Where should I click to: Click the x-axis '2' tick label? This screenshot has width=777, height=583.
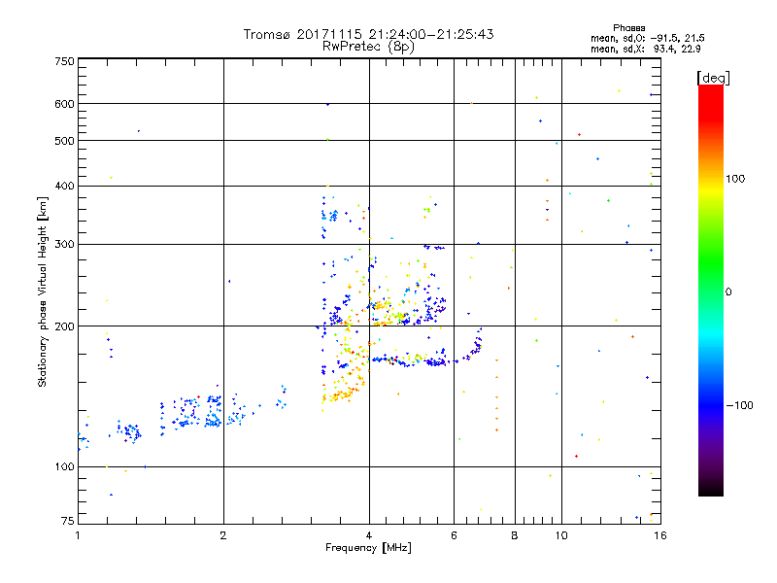223,535
